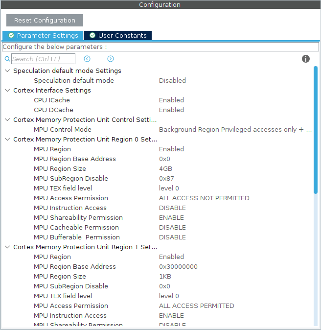Viewport: 321px width, 330px height.
Task: Change CPU ICache Enabled value
Action: [x=171, y=100]
